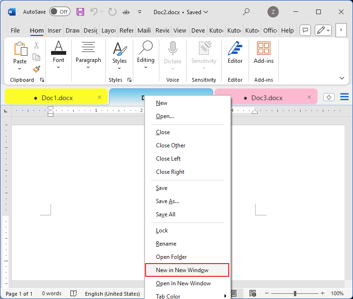Image resolution: width=353 pixels, height=299 pixels.
Task: Click the Copy icon in Clipboard group
Action: 36,57
